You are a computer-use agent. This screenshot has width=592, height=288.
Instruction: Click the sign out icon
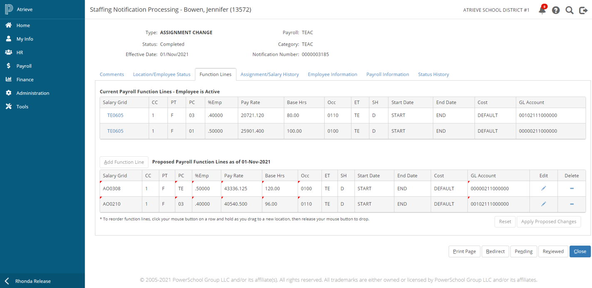coord(583,10)
